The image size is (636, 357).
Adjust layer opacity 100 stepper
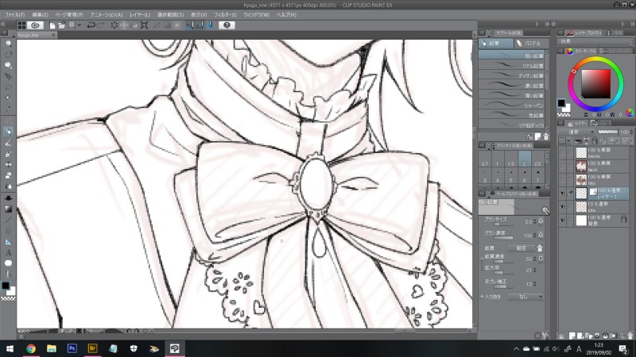point(631,132)
